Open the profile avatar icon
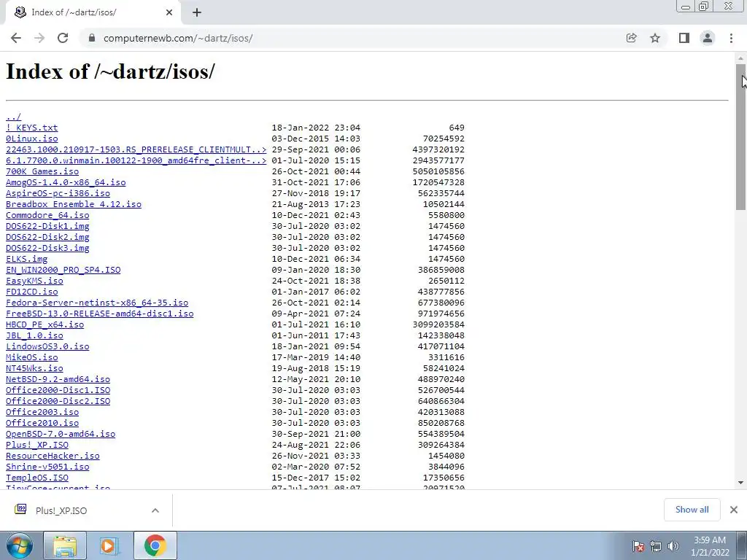 click(x=708, y=38)
